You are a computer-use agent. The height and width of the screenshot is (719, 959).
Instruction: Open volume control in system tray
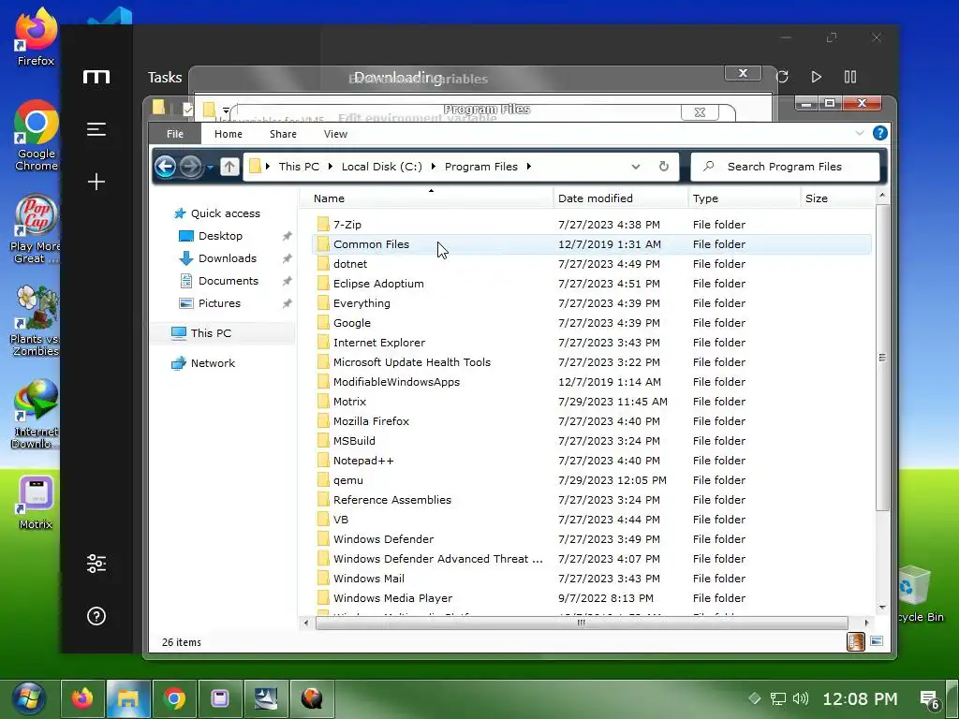coord(800,698)
